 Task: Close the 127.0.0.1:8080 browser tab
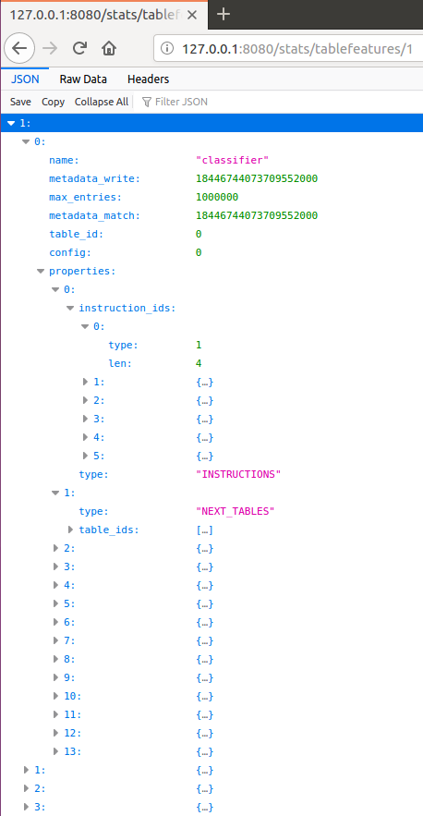point(192,15)
